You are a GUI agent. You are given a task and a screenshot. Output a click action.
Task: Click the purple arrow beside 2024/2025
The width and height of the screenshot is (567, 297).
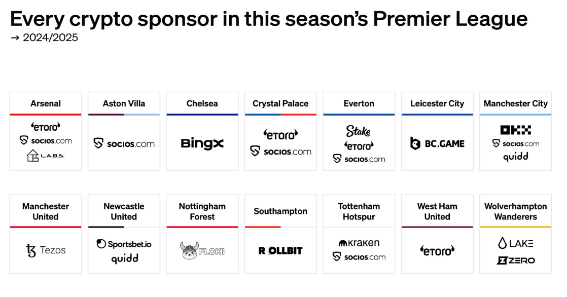(15, 38)
